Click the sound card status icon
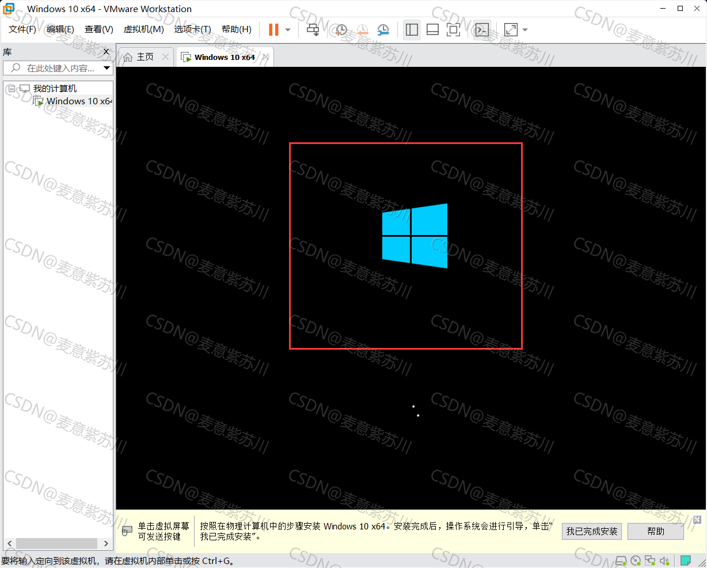The width and height of the screenshot is (707, 568). tap(664, 561)
